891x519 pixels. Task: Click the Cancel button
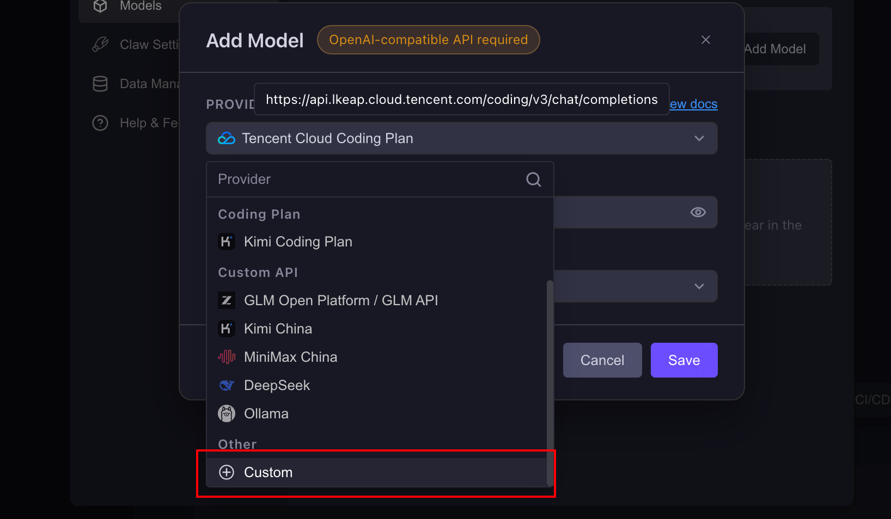(602, 360)
